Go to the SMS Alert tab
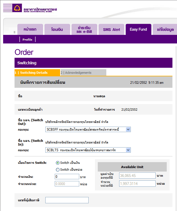177x211 pixels. point(111,29)
